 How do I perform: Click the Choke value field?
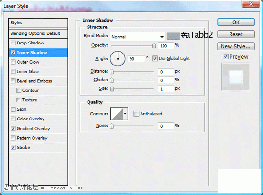coord(166,80)
